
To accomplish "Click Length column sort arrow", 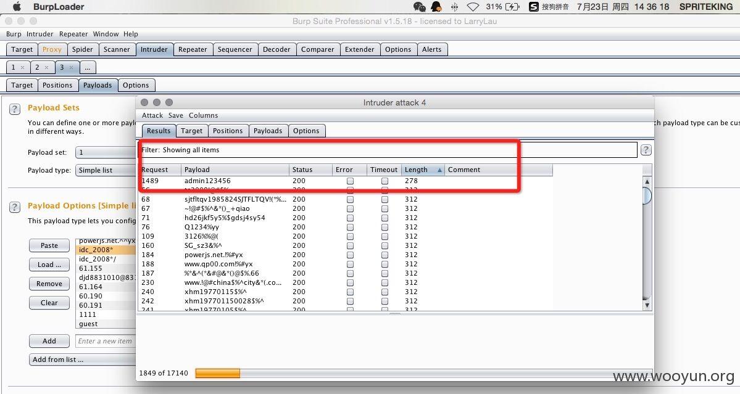I will 439,170.
